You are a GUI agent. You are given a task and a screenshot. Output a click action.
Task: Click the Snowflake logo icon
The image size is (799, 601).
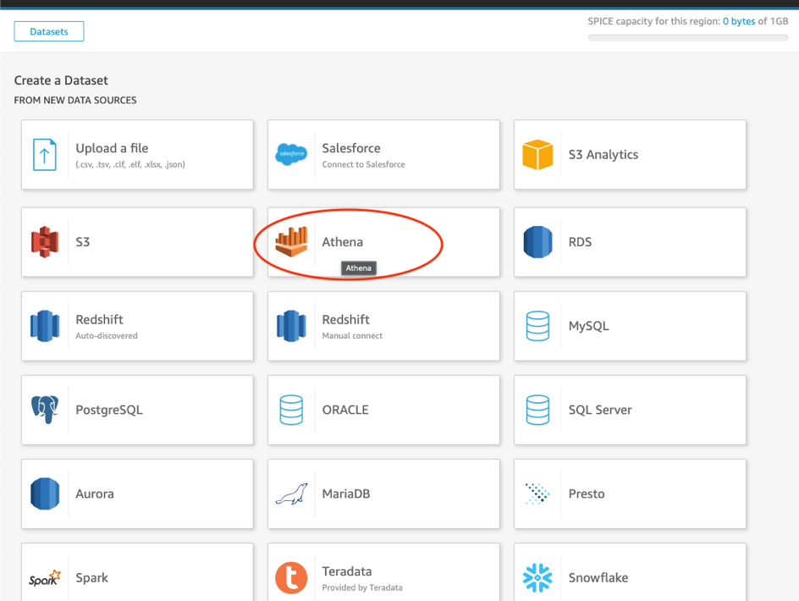coord(537,577)
